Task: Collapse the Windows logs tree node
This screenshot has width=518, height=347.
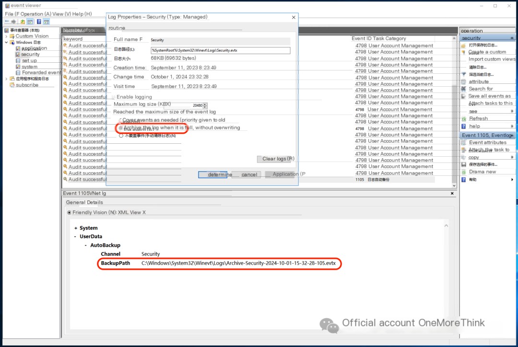Action: click(6, 42)
